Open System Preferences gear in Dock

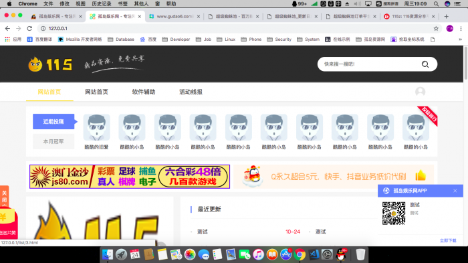(x=328, y=254)
